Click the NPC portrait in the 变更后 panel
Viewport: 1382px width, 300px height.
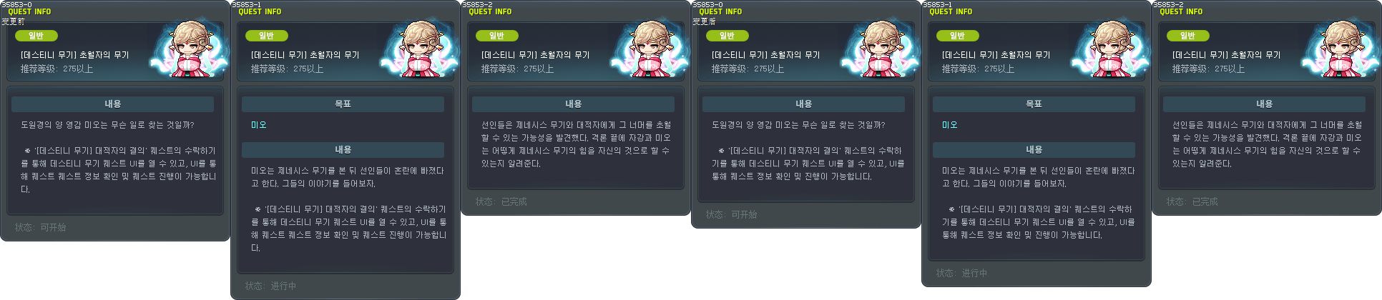click(x=879, y=49)
